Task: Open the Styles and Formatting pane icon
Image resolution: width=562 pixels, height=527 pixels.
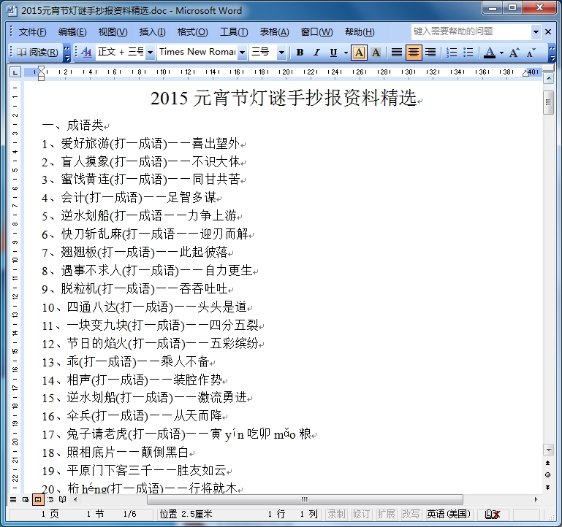Action: pyautogui.click(x=86, y=53)
